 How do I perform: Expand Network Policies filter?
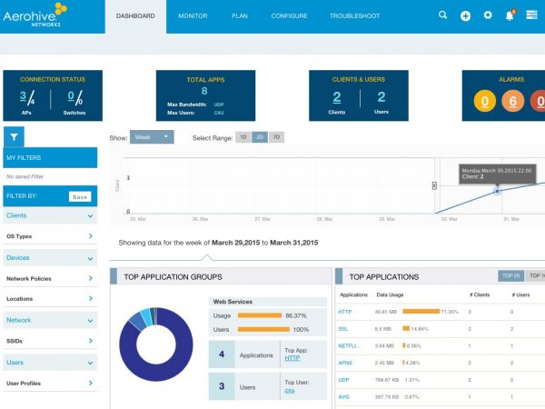click(50, 279)
